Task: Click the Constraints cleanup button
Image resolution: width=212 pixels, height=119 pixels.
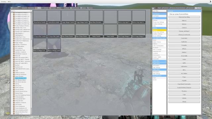Action: pyautogui.click(x=184, y=38)
